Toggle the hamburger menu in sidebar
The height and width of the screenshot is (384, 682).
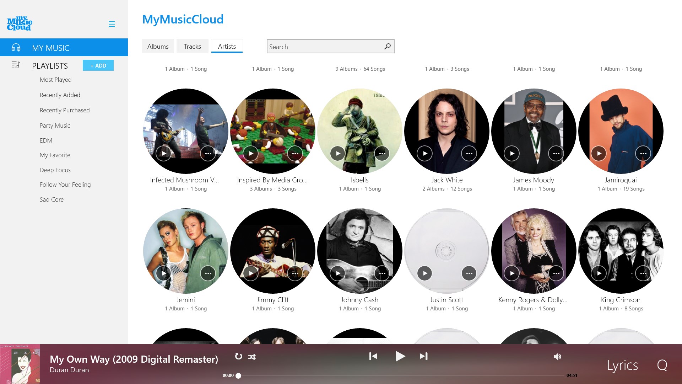pos(112,24)
